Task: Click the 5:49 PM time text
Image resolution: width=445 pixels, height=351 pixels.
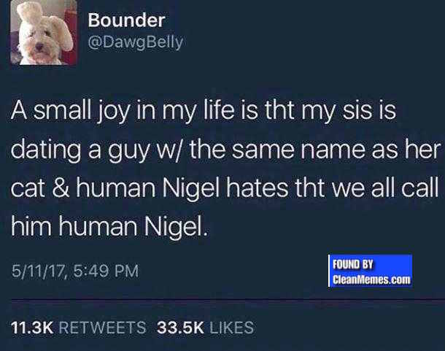Action: (x=106, y=271)
